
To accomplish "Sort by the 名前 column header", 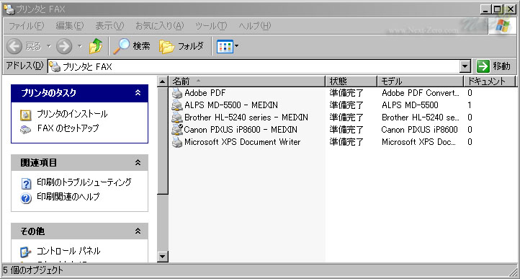I will pyautogui.click(x=247, y=81).
